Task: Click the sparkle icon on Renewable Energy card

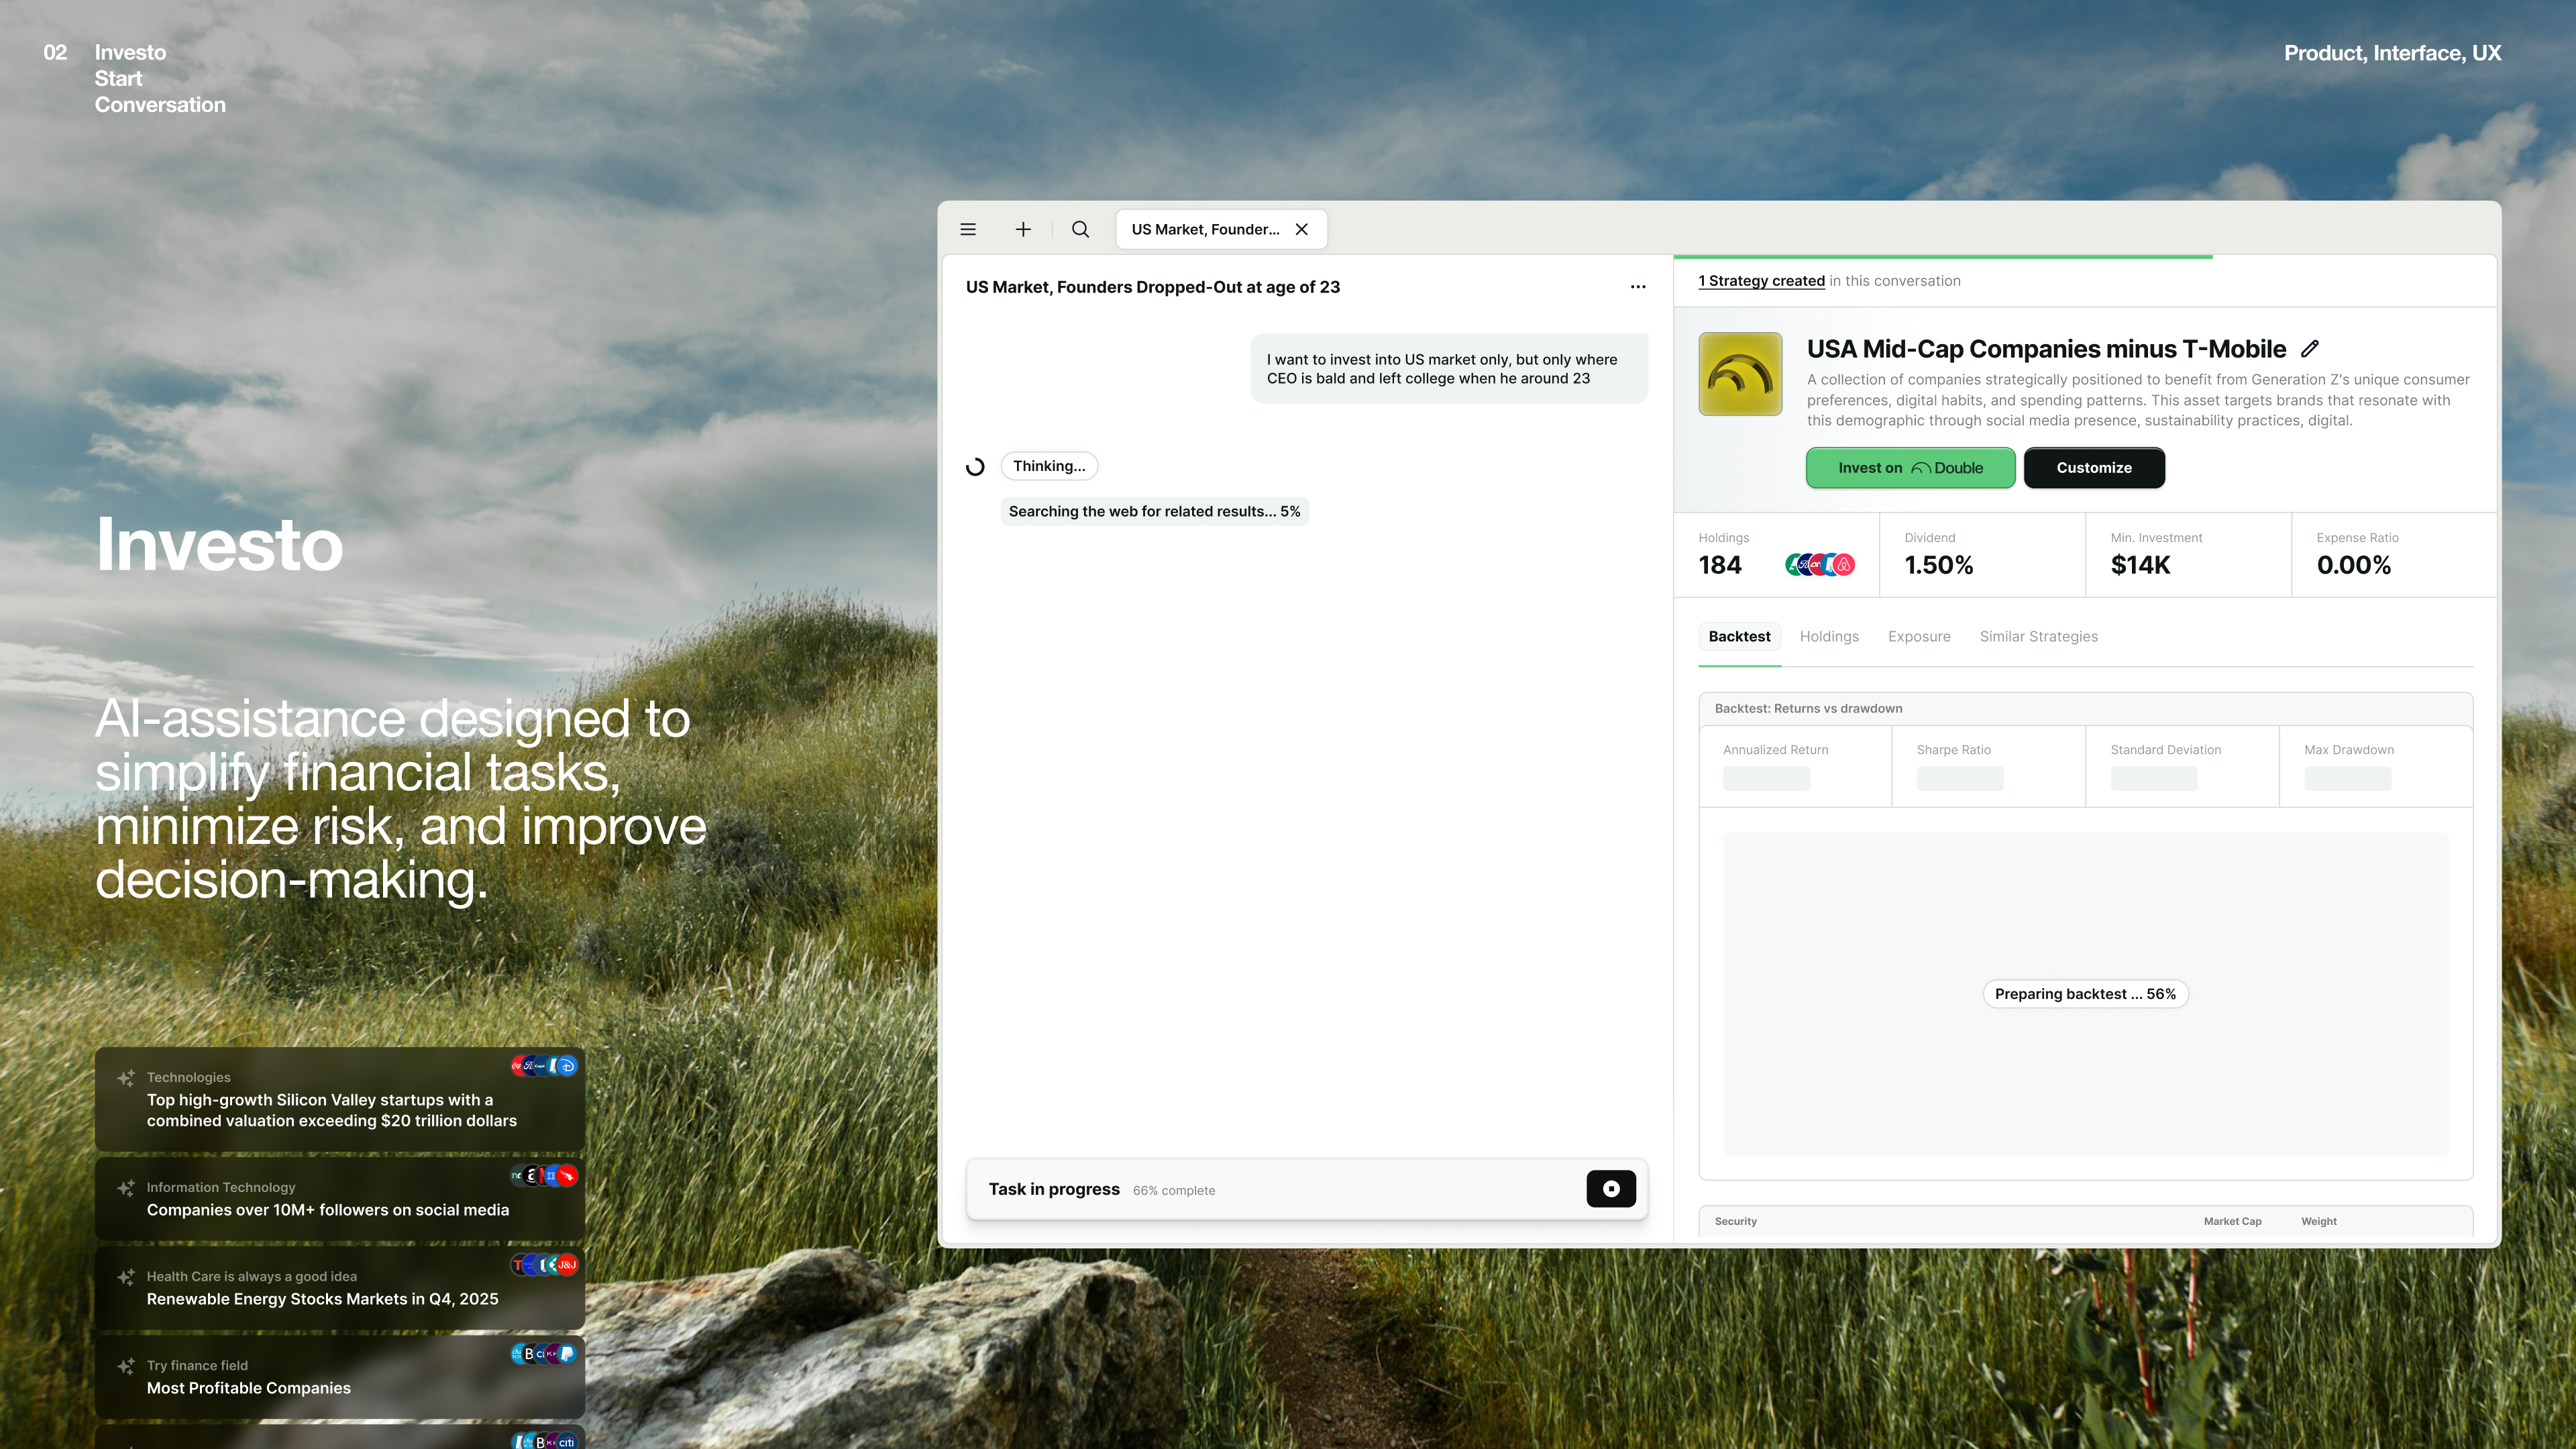Action: point(125,1277)
